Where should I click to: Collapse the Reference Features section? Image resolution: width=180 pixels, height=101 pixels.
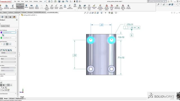[16, 30]
